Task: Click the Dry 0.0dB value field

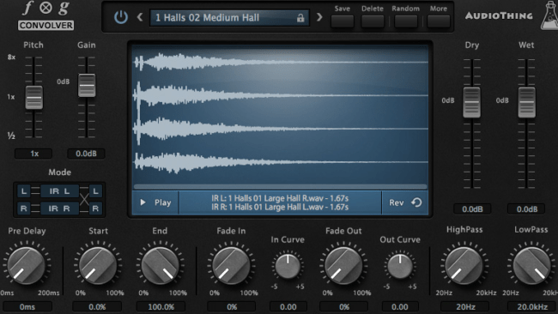Action: 472,209
